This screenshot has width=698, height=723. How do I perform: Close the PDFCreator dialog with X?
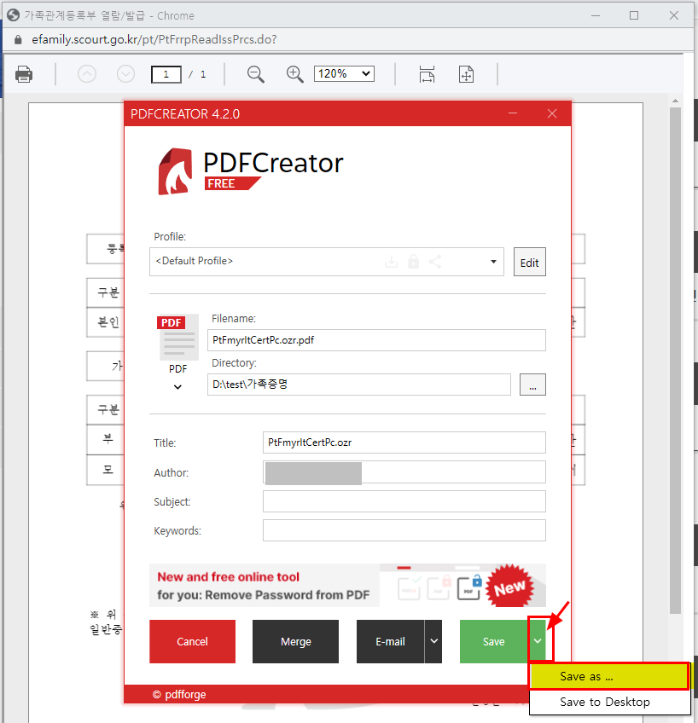pos(552,113)
